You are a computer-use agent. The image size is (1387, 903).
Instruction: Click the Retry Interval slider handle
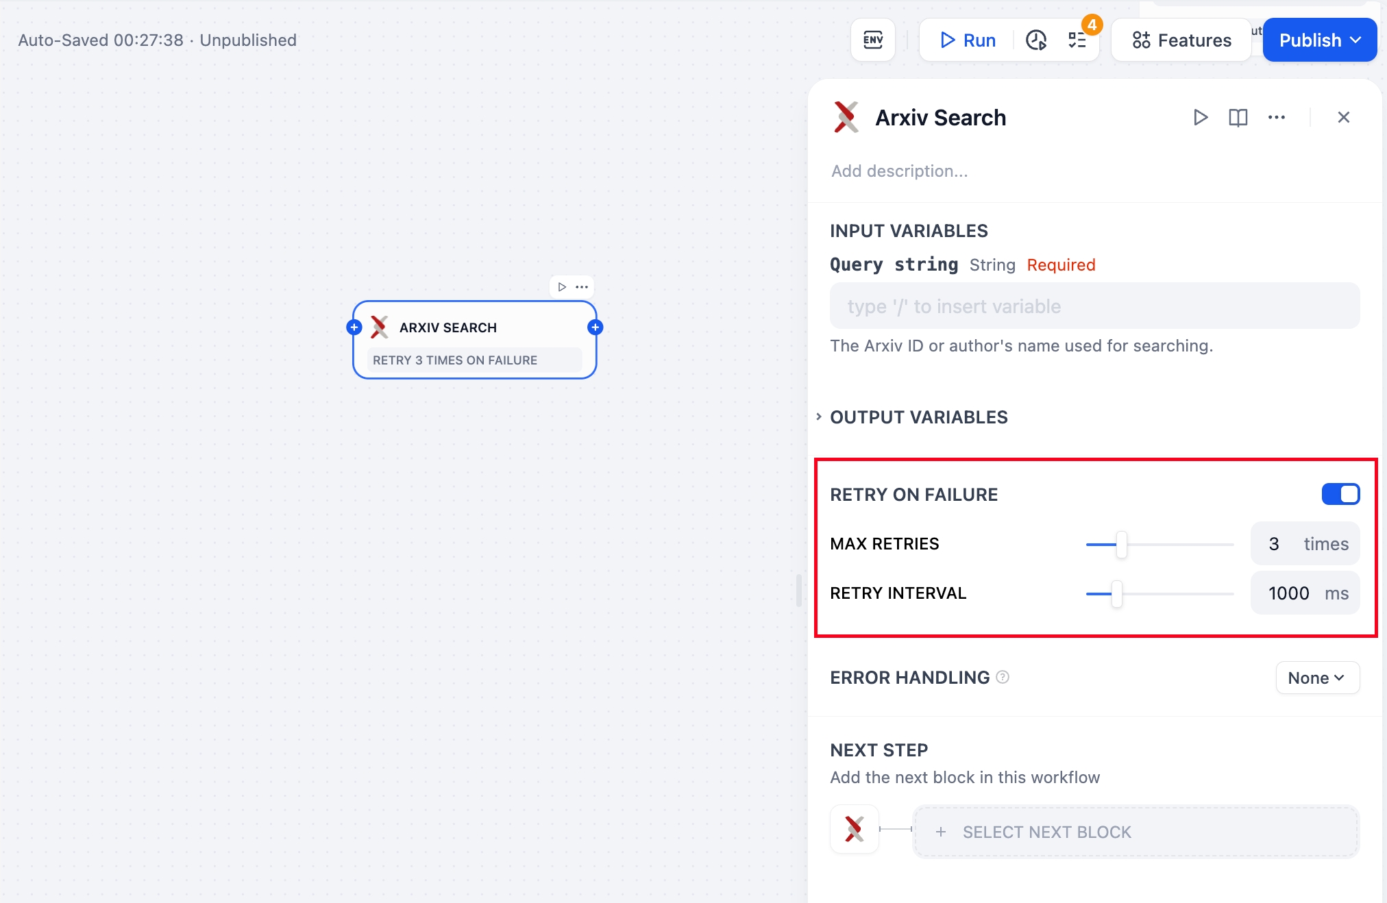(x=1116, y=594)
